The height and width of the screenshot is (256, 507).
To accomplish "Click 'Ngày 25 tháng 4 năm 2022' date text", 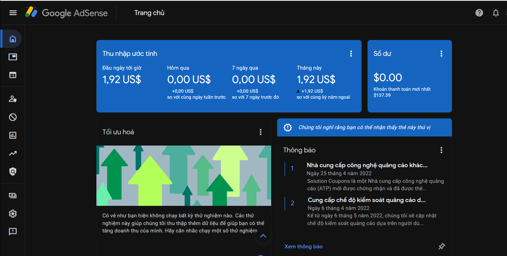I will point(339,173).
